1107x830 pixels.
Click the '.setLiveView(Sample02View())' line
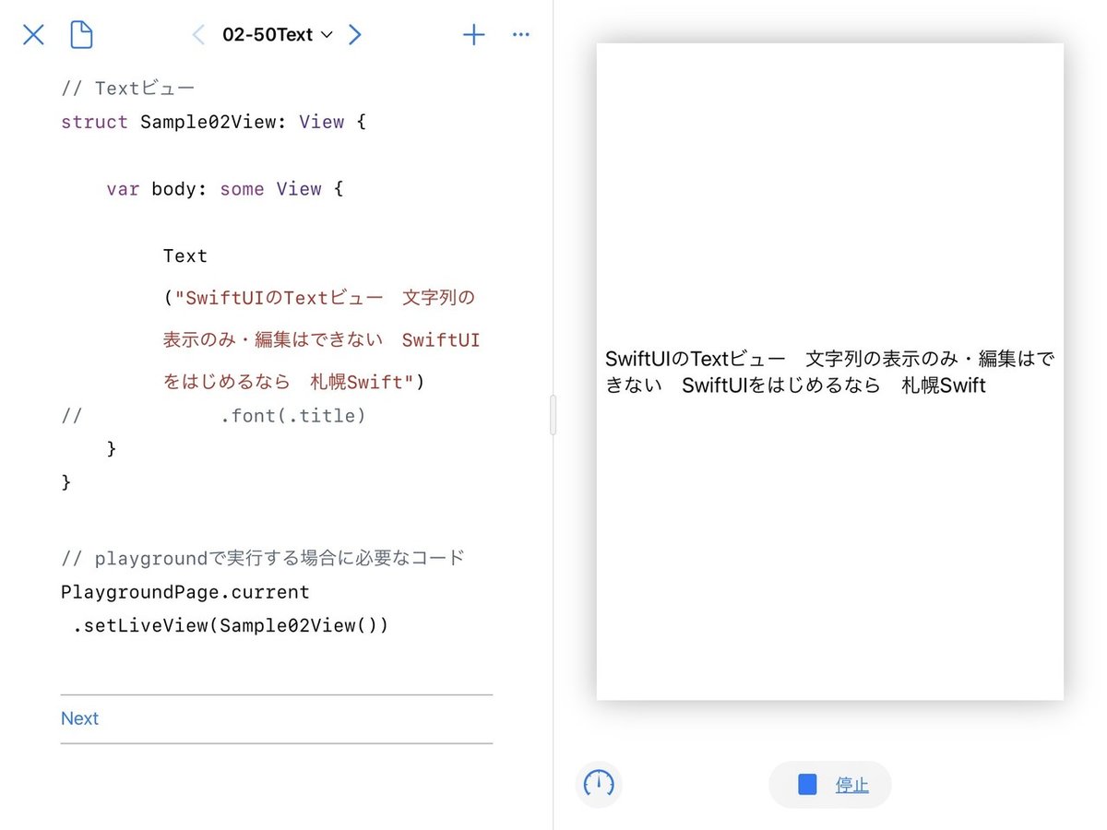point(231,625)
